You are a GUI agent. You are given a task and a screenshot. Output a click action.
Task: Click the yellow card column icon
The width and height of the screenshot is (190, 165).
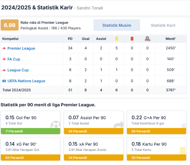pyautogui.click(x=117, y=38)
